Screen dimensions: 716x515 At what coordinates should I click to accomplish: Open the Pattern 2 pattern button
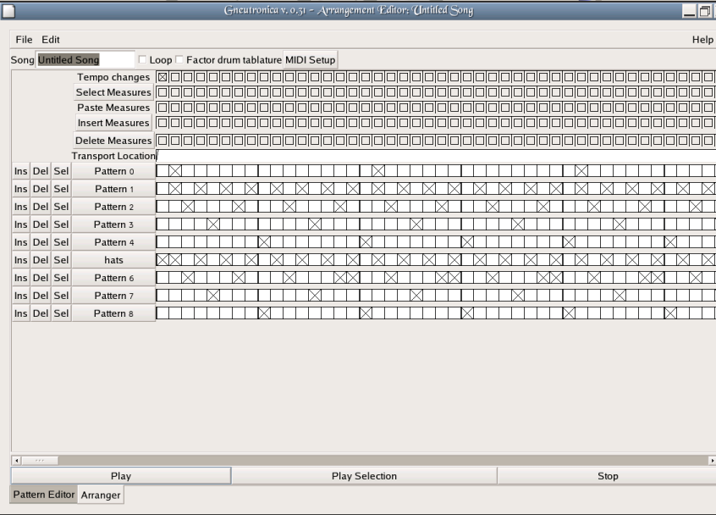tap(113, 207)
